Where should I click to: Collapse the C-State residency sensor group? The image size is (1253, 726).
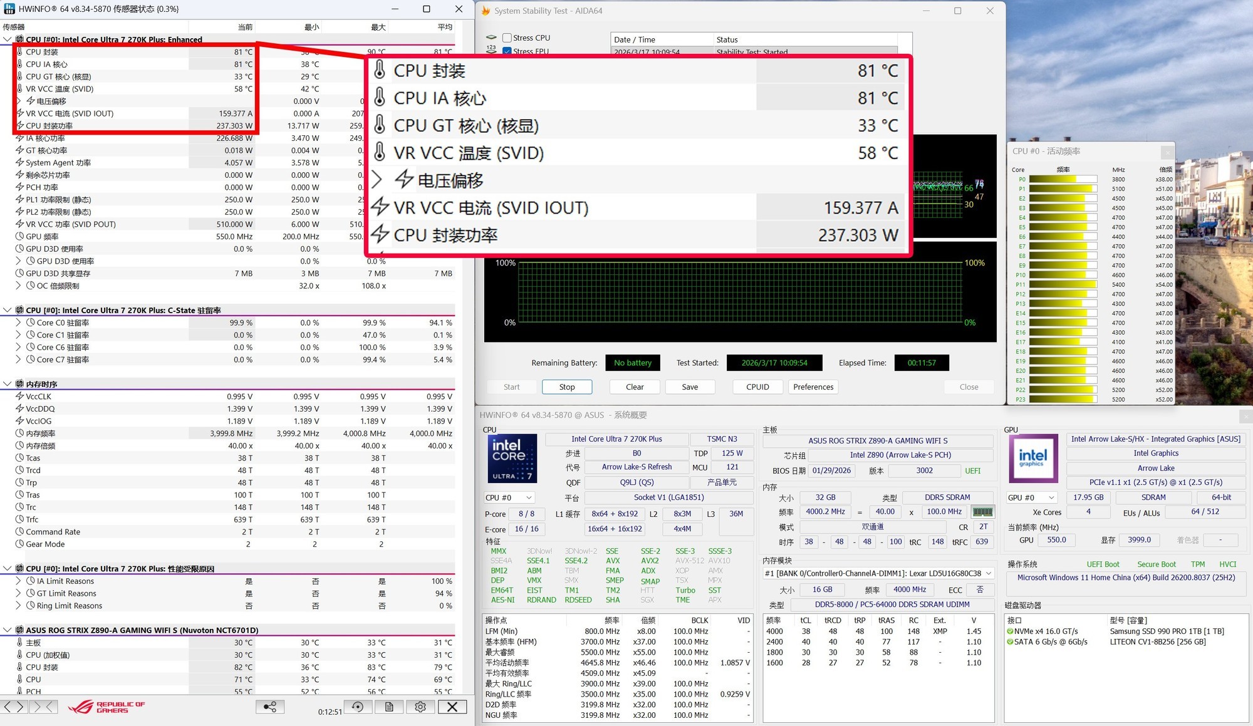7,310
